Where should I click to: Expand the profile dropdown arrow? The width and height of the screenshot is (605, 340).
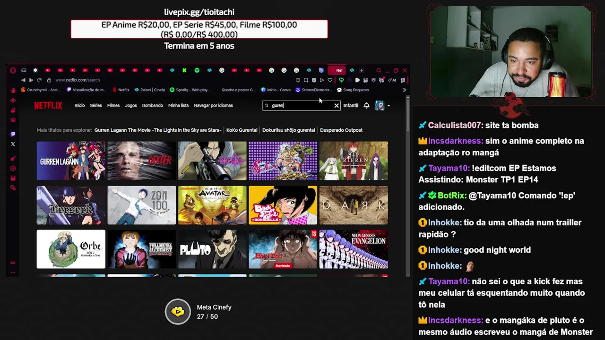pyautogui.click(x=389, y=106)
